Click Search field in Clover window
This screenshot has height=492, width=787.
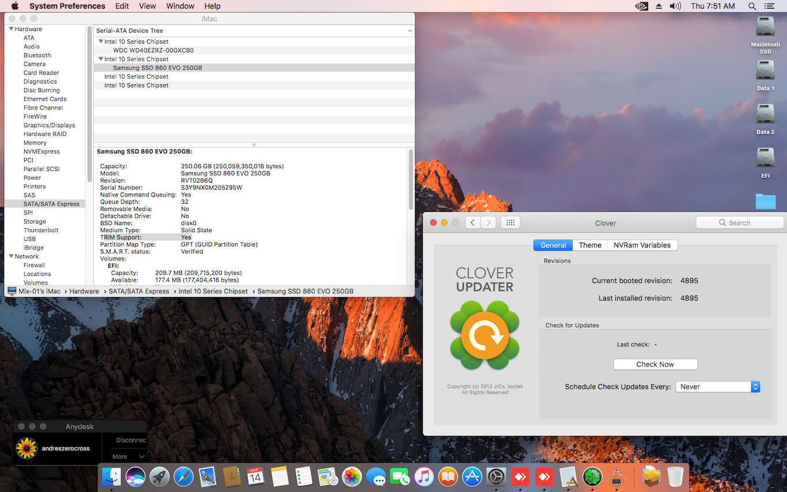tap(740, 222)
